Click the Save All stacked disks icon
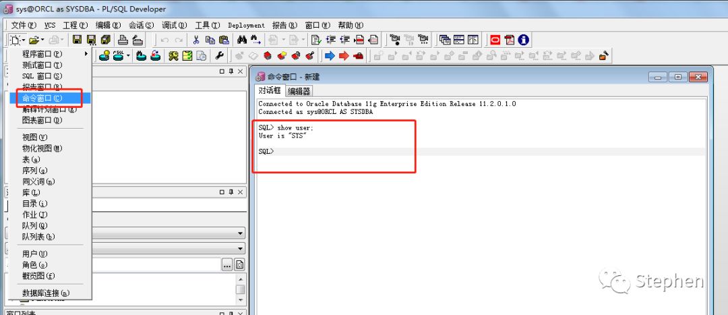 coord(105,40)
